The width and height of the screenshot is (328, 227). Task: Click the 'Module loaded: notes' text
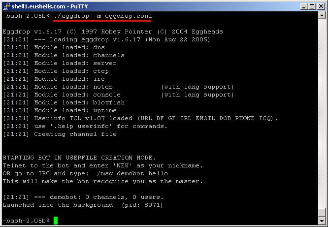click(x=73, y=87)
